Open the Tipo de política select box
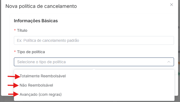Screen dimensions: 180x102 pyautogui.click(x=94, y=62)
